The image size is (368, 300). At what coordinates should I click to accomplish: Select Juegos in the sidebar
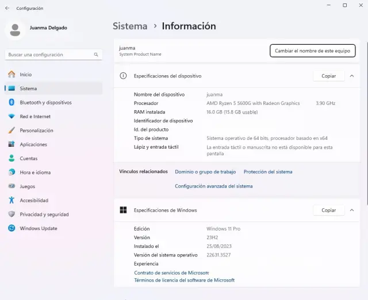coord(27,186)
